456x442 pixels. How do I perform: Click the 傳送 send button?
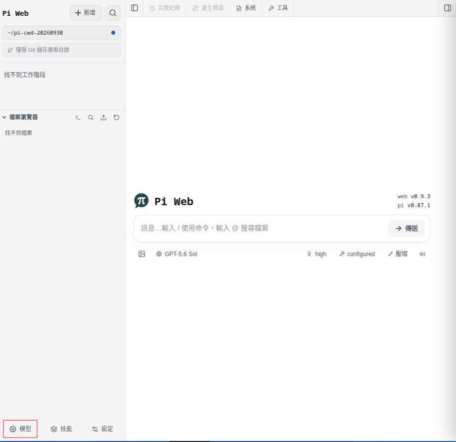tap(406, 228)
